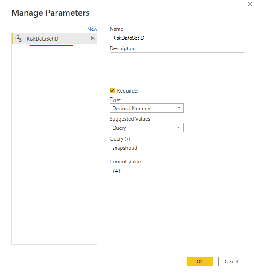Open the Query info tooltip icon
Image resolution: width=254 pixels, height=275 pixels.
(x=128, y=139)
